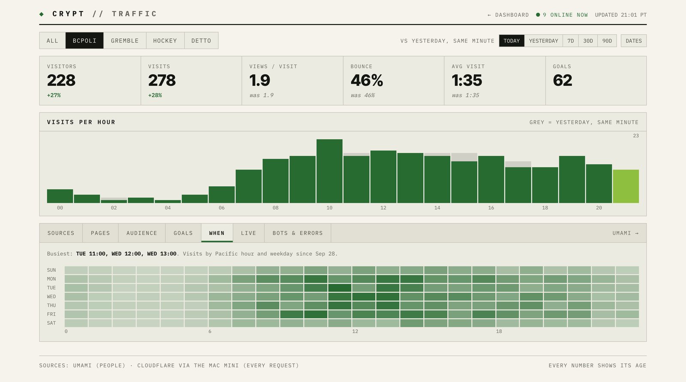The image size is (686, 382).
Task: Click the Goals 62 stat card
Action: tap(596, 81)
